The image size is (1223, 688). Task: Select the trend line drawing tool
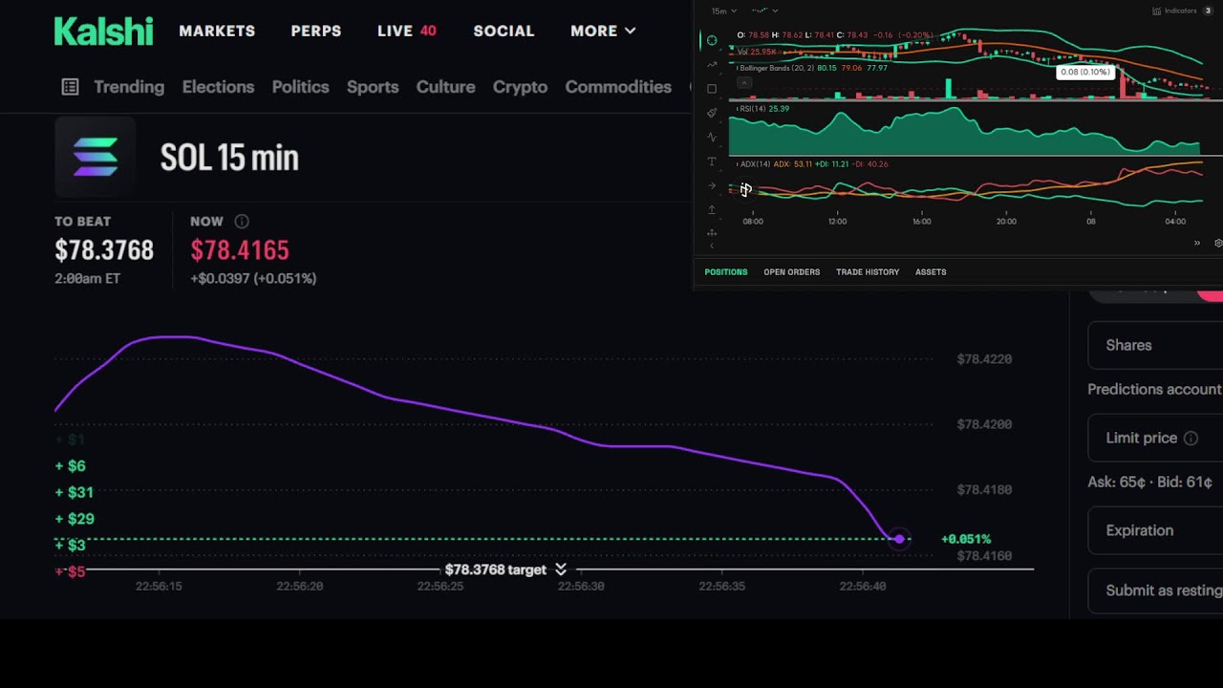712,64
